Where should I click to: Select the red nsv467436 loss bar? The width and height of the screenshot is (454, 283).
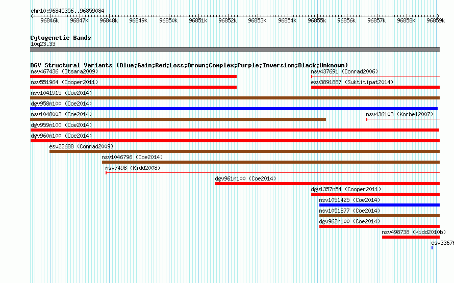coord(134,76)
